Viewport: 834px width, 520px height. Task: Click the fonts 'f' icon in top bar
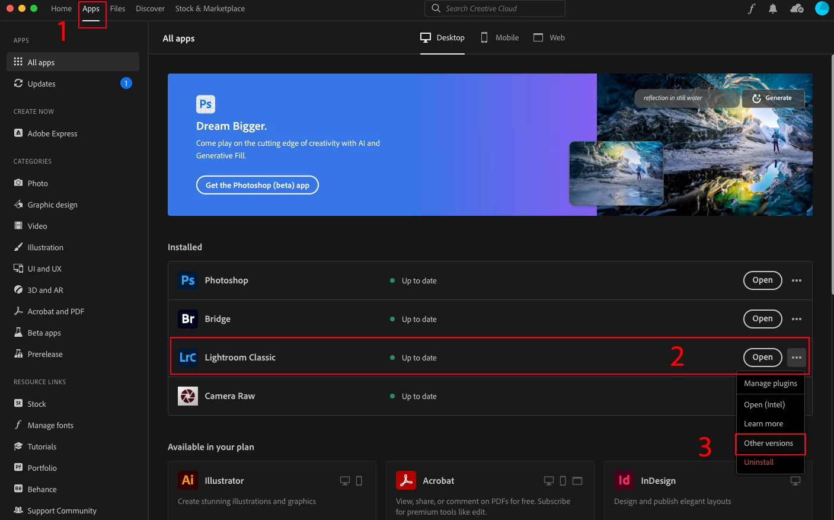pos(751,8)
